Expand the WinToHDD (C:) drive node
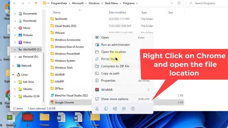The image size is (228, 128). pos(15,49)
